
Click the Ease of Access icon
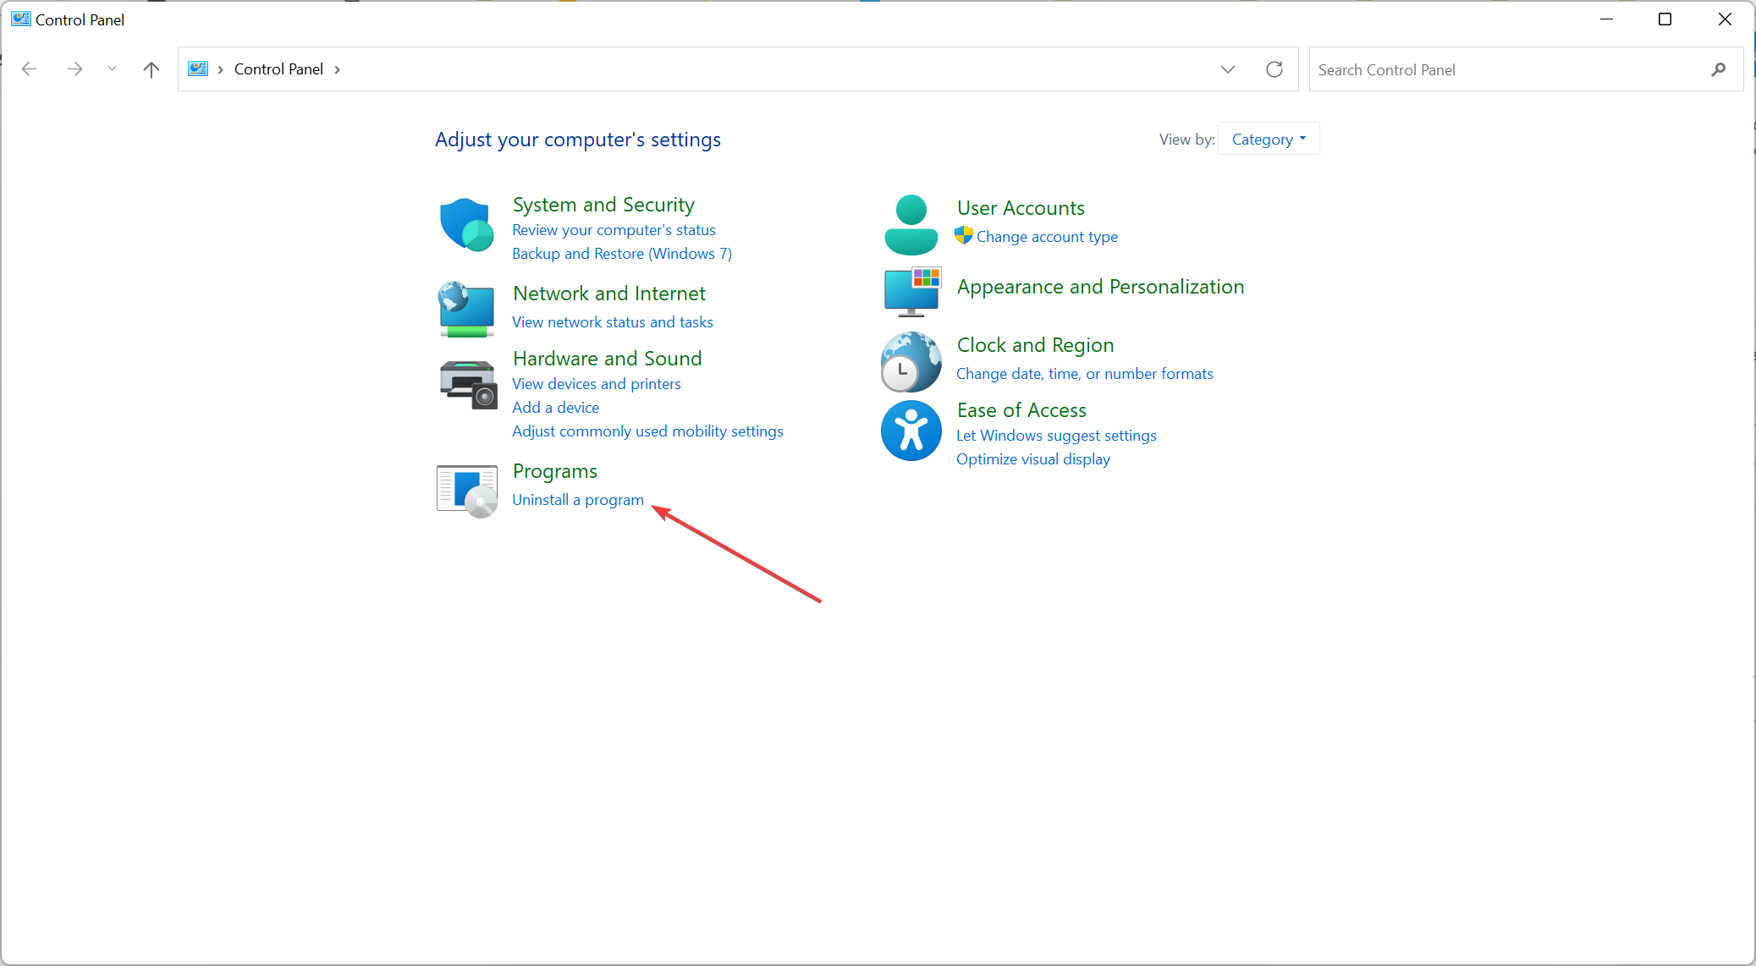(911, 431)
